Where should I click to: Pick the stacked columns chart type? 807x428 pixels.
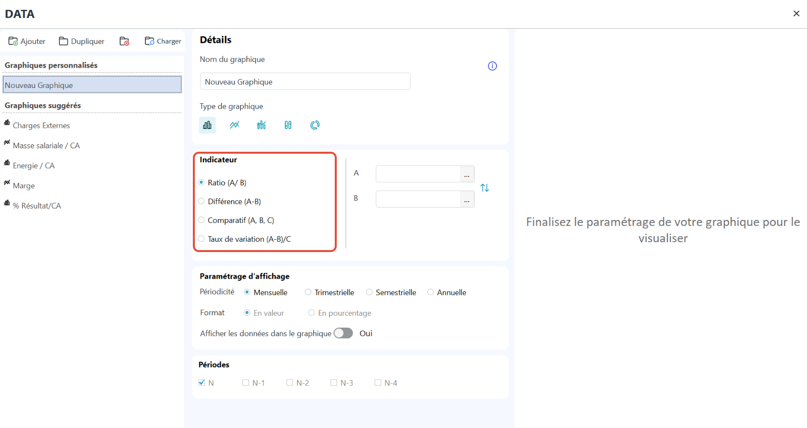coord(288,125)
